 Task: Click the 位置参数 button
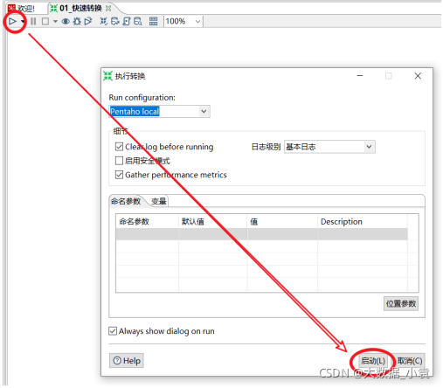tap(401, 304)
